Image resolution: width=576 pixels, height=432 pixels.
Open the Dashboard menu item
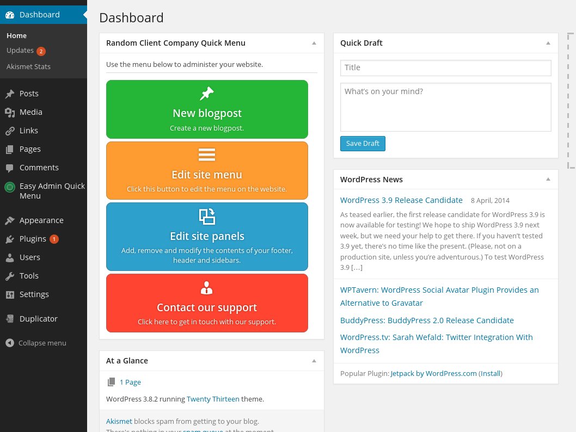click(x=44, y=15)
